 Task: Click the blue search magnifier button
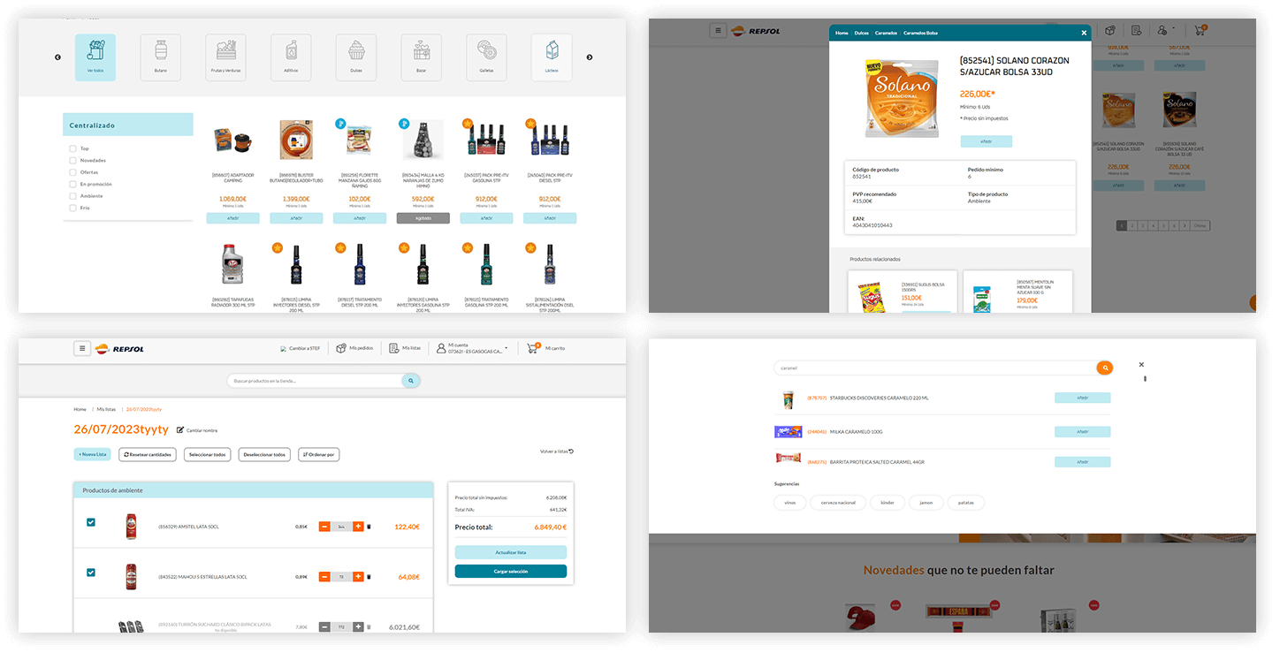click(411, 381)
